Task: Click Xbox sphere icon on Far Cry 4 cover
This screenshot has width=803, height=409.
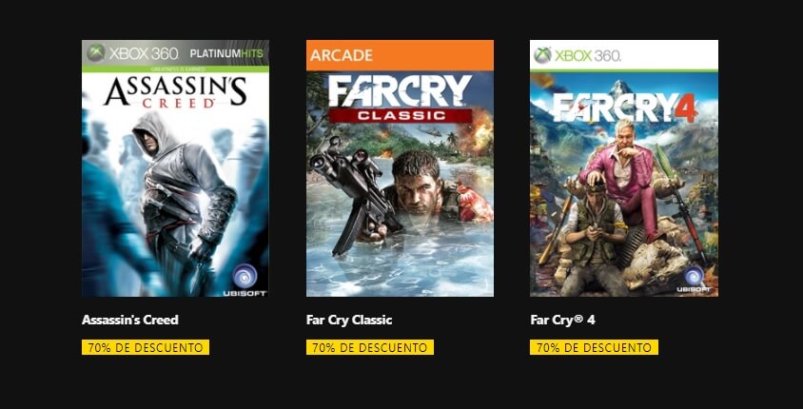Action: (542, 55)
